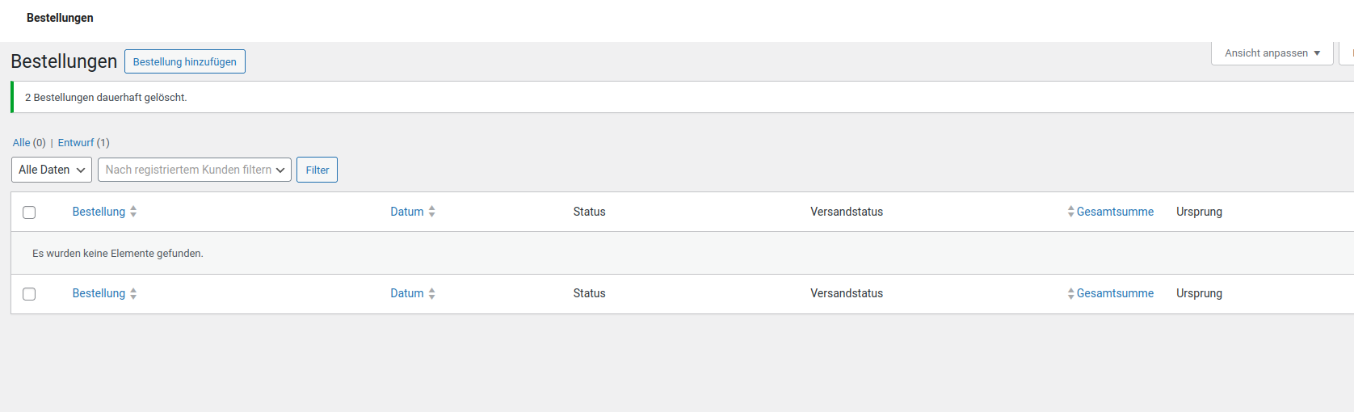The width and height of the screenshot is (1354, 412).
Task: Switch to the Entwurf orders view
Action: pos(76,143)
